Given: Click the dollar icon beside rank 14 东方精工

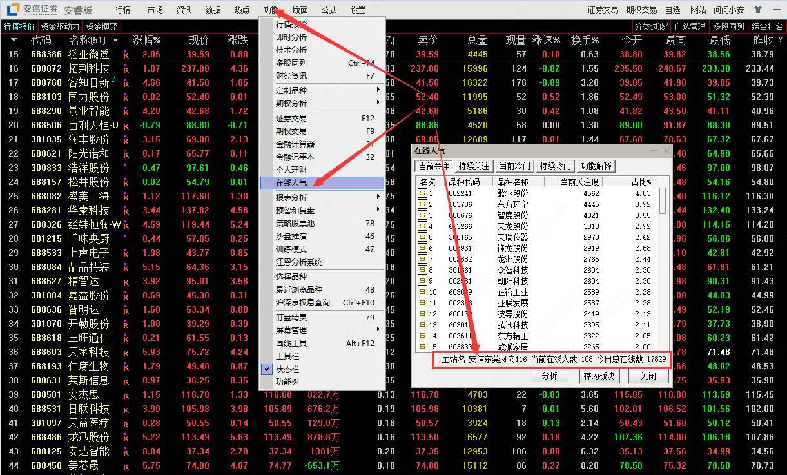Looking at the screenshot, I should [x=423, y=336].
